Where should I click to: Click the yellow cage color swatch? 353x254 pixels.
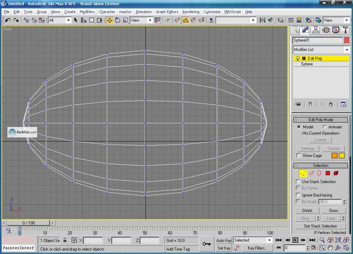click(x=342, y=156)
